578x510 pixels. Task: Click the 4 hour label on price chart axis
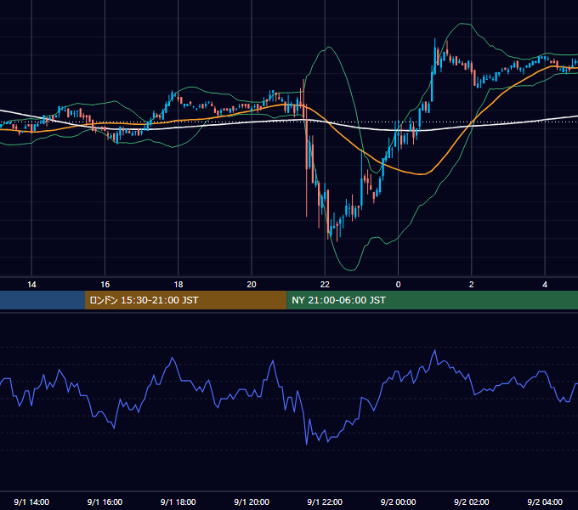tap(545, 285)
